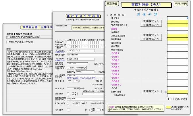Click the 資本金額 input field
Screen dimensions: 193x116
pos(73,88)
